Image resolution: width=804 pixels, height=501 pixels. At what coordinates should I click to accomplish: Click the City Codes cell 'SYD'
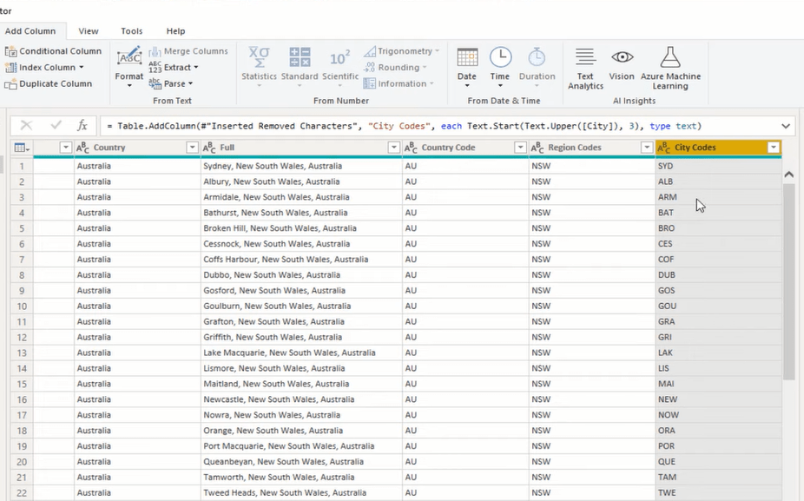[718, 166]
